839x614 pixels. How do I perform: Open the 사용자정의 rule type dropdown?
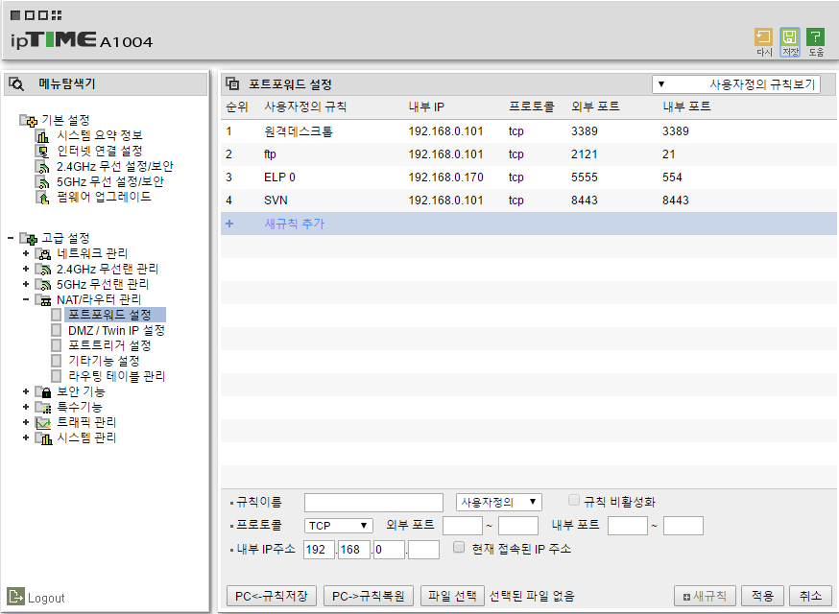coord(498,502)
